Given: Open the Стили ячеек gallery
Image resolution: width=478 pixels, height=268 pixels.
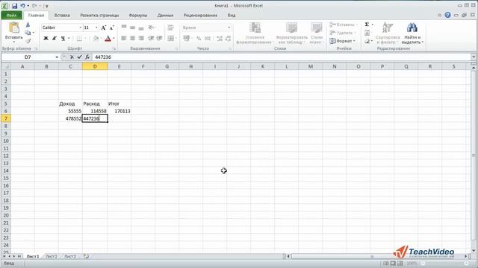Looking at the screenshot, I should (317, 33).
